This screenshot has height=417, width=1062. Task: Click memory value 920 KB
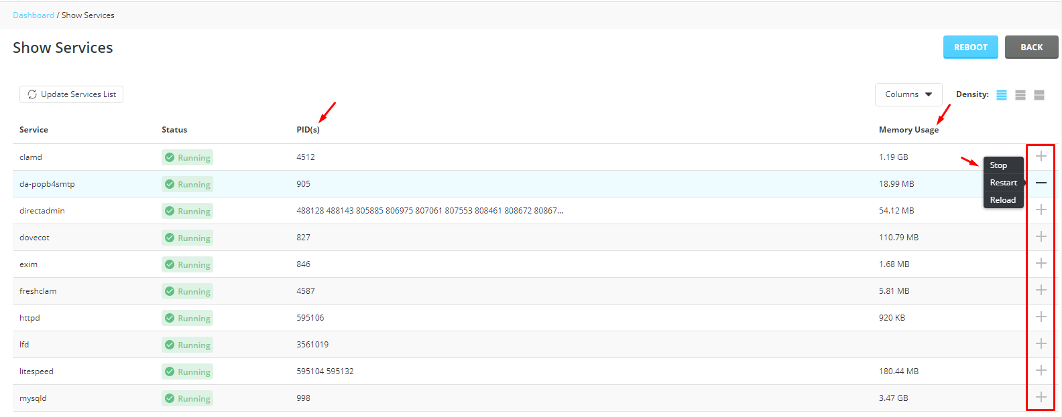pyautogui.click(x=892, y=318)
